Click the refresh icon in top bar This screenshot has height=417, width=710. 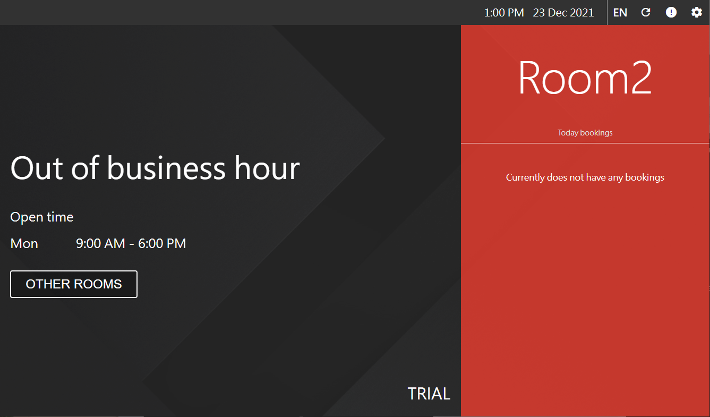[646, 12]
